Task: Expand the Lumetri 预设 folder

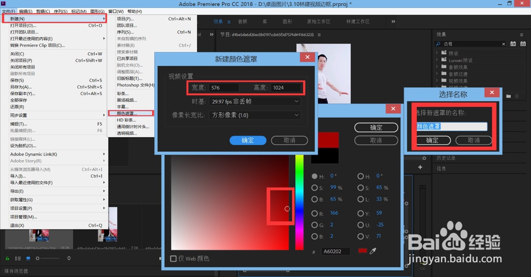Action: [x=437, y=60]
